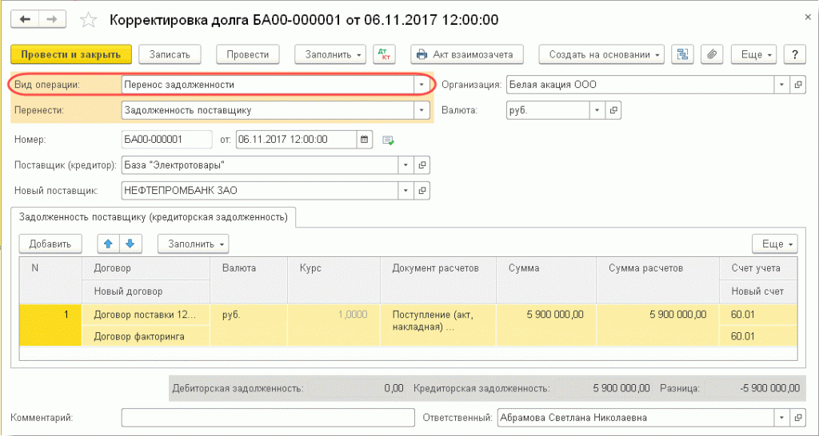This screenshot has width=819, height=436.
Task: Expand the Вид операции dropdown
Action: pyautogui.click(x=421, y=85)
